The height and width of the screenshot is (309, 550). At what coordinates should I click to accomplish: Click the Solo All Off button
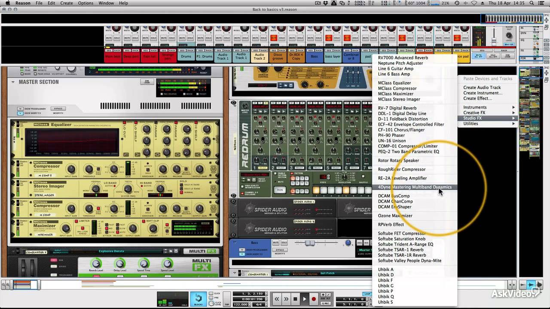[493, 56]
